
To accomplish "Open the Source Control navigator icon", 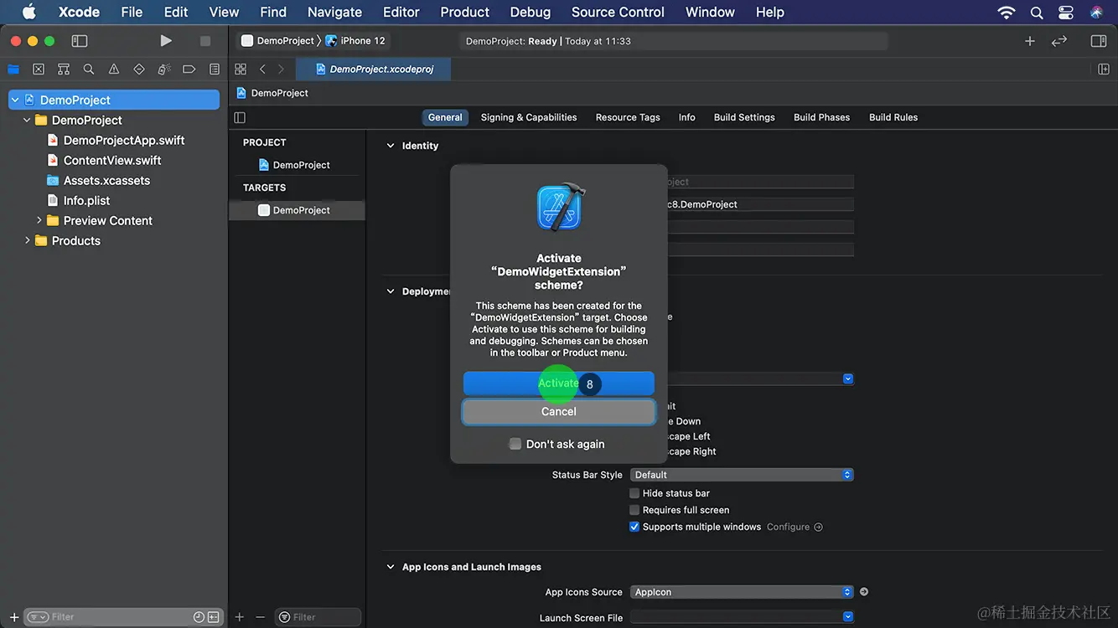I will 39,69.
